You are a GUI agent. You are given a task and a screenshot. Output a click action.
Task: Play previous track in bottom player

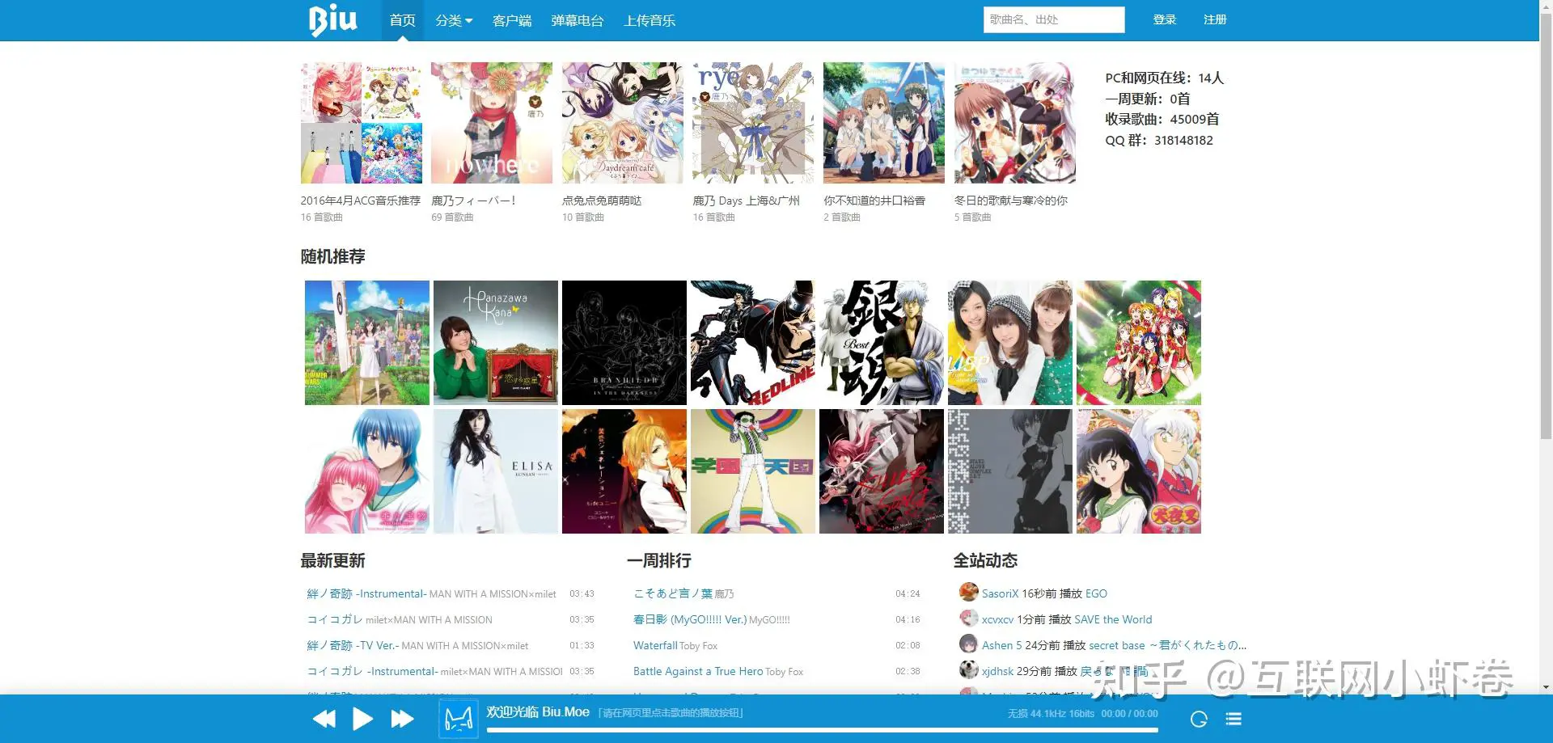[x=324, y=719]
